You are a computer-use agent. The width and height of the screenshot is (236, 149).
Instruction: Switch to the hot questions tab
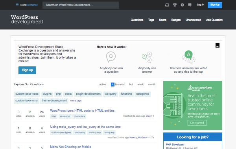[131, 85]
